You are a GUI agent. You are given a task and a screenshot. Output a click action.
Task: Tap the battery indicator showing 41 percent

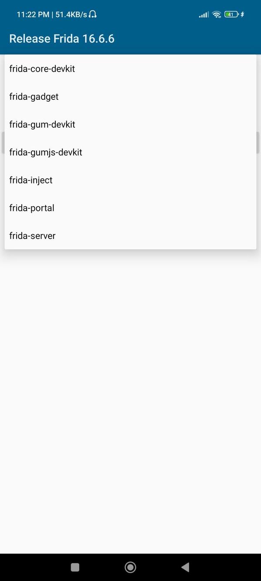coord(231,14)
